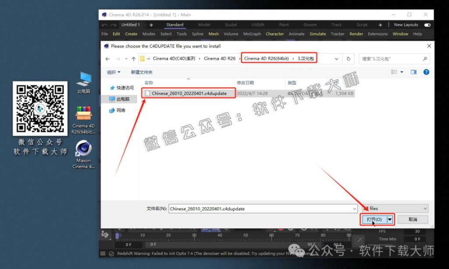
Task: Open the Extensions menu
Action: click(x=378, y=34)
